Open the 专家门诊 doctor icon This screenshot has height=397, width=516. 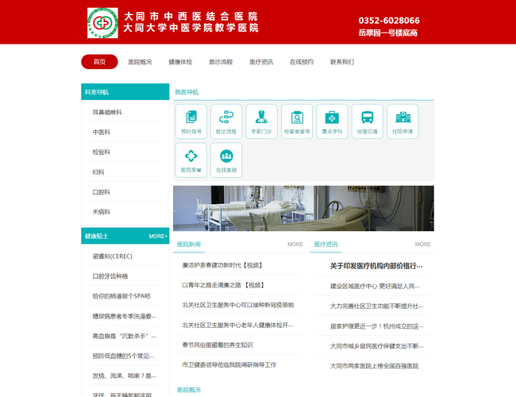[261, 121]
